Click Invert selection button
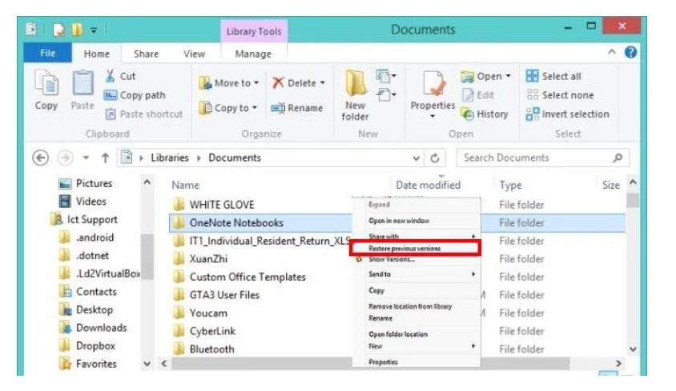The image size is (676, 391). [567, 114]
